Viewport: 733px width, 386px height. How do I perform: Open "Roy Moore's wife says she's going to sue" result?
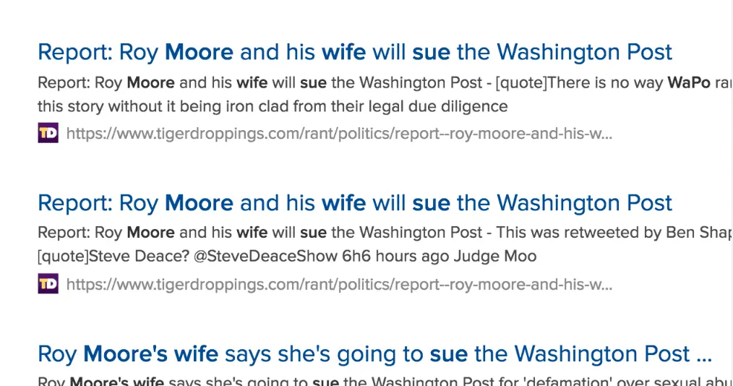pos(374,354)
